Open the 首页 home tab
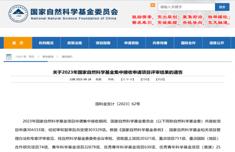 (18, 43)
